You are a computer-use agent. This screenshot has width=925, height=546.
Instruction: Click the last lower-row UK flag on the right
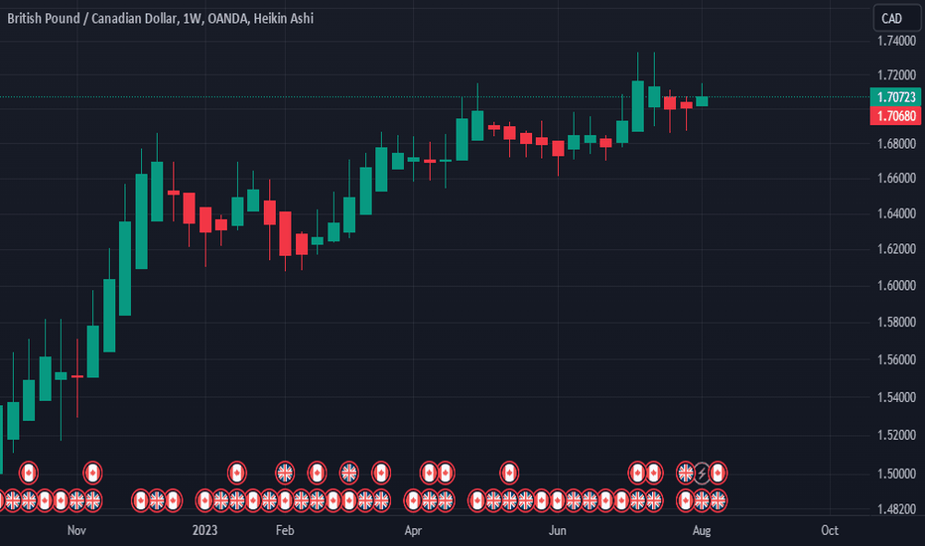pos(718,500)
